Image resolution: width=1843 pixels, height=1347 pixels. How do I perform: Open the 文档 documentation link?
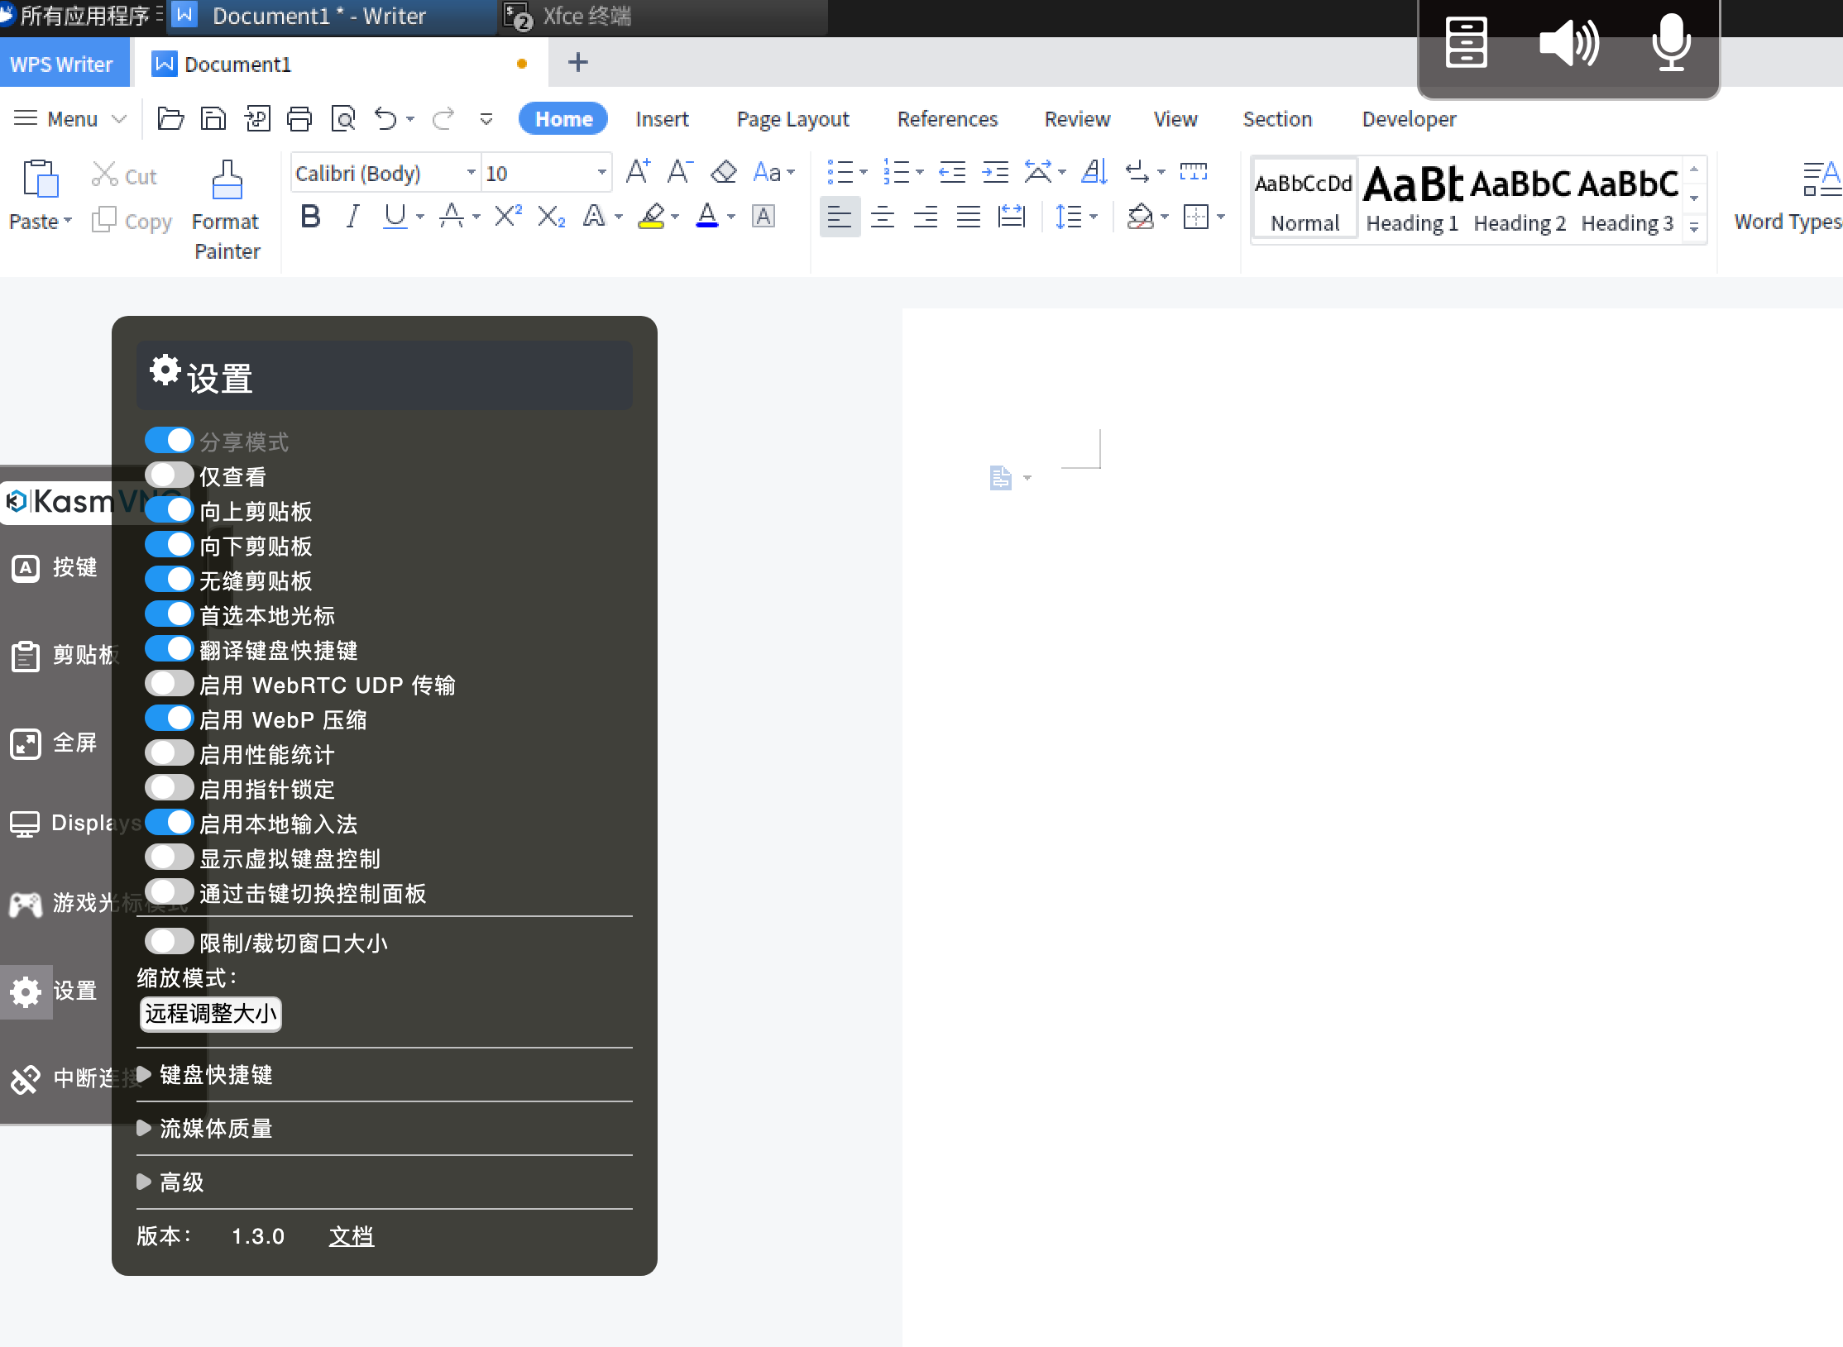tap(351, 1236)
